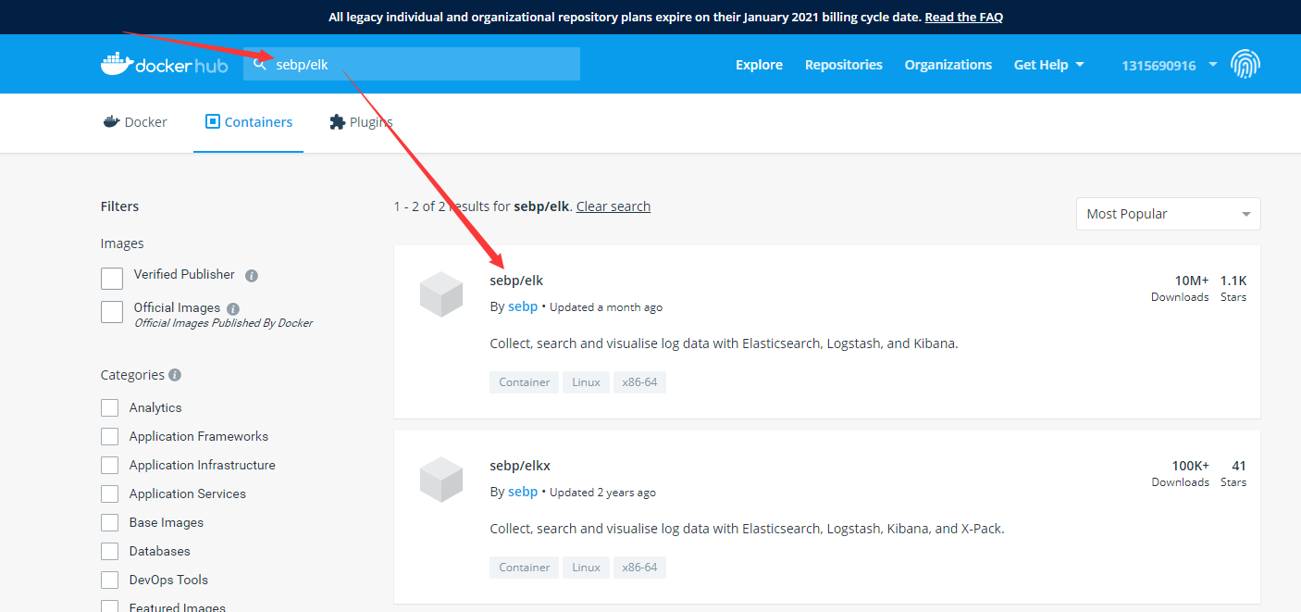Click the Updated a month ago text
The width and height of the screenshot is (1301, 612).
click(606, 307)
